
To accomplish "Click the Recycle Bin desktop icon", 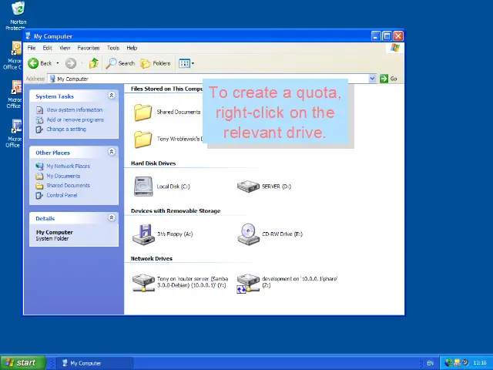I will pos(18,8).
